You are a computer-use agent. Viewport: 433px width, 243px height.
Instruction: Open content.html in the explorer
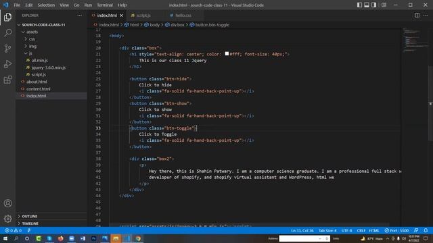pos(39,89)
